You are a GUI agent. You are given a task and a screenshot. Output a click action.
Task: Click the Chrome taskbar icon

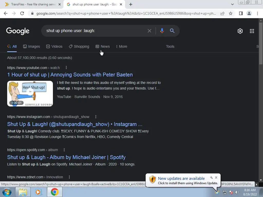point(54,192)
